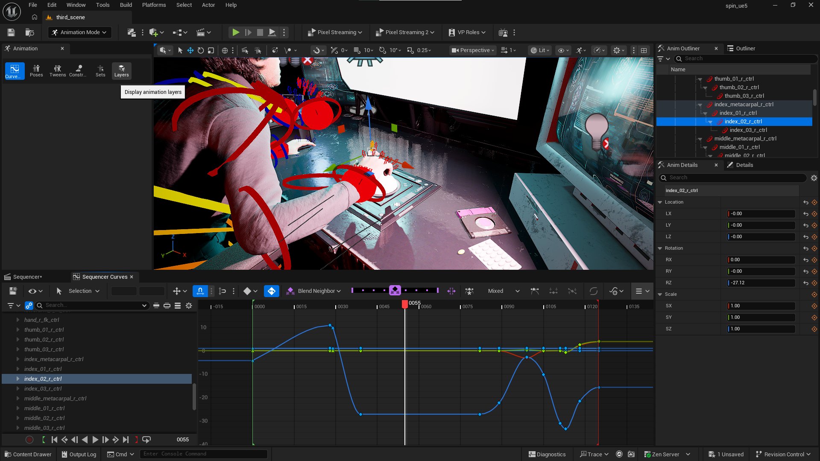This screenshot has height=461, width=820.
Task: Expand index_02_r_ctrl in curve list
Action: tap(18, 379)
